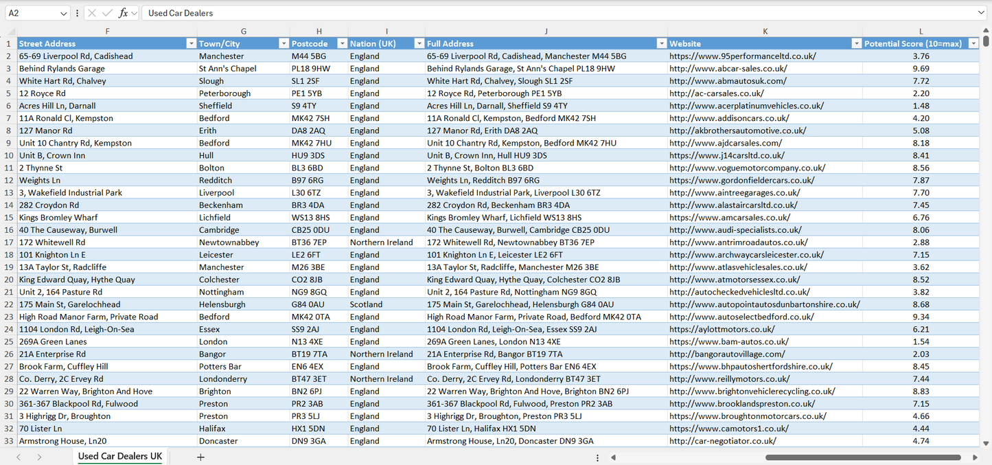Select Londonderry town cell
The image size is (992, 465).
(243, 379)
